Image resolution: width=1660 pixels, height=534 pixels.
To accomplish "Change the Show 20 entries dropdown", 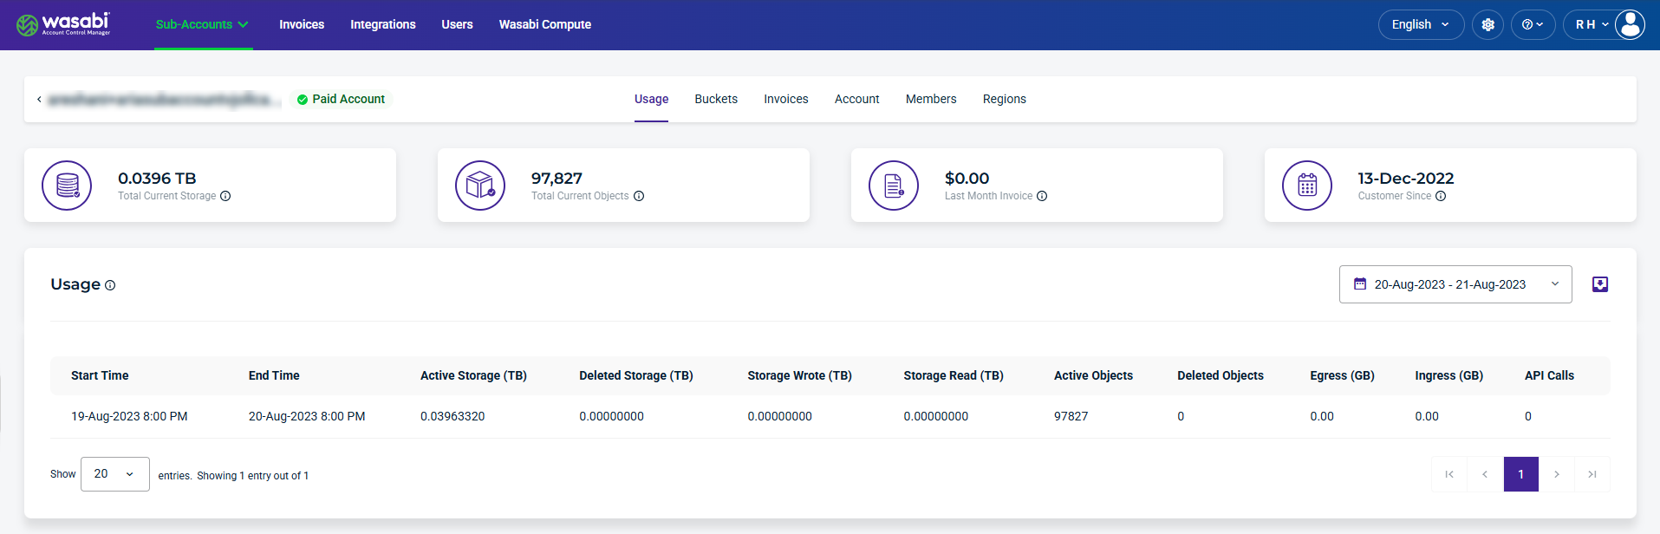I will pos(115,474).
